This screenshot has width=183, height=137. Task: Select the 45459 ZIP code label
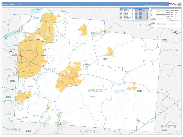click(x=8, y=97)
